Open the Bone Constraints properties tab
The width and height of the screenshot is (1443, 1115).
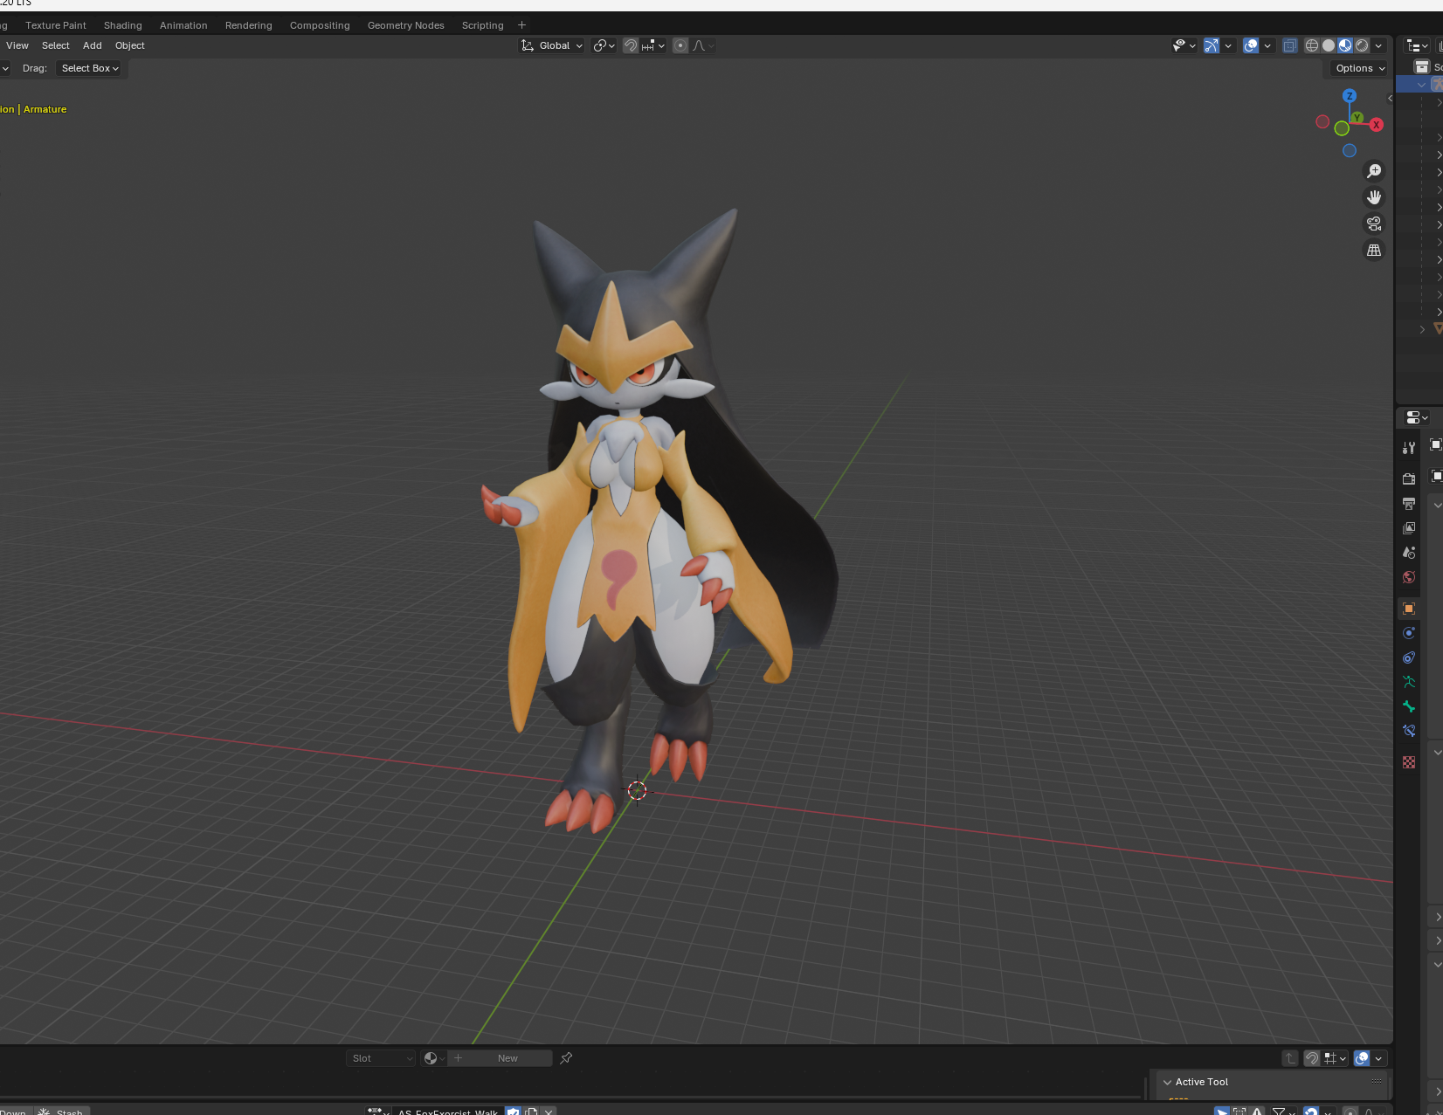pos(1409,731)
